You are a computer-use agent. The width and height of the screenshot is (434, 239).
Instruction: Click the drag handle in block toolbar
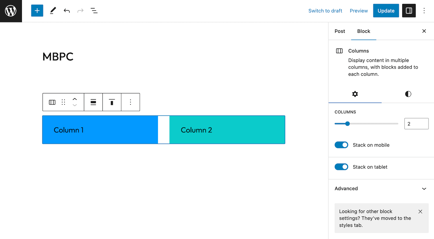click(x=63, y=102)
